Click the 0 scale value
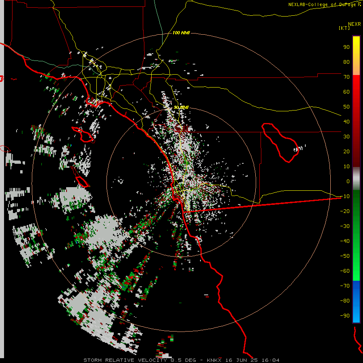363x363 pixels. [x=348, y=181]
